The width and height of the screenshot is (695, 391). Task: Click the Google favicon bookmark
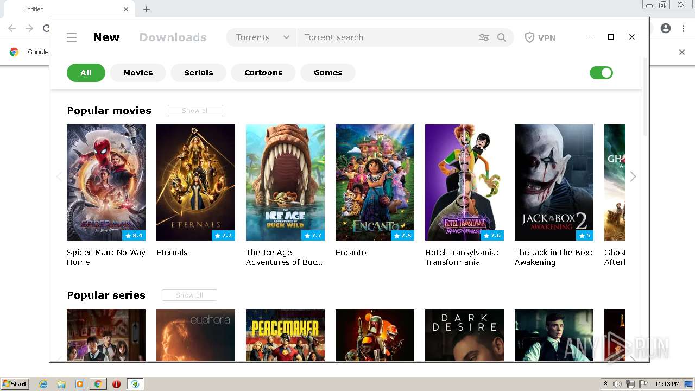click(14, 52)
